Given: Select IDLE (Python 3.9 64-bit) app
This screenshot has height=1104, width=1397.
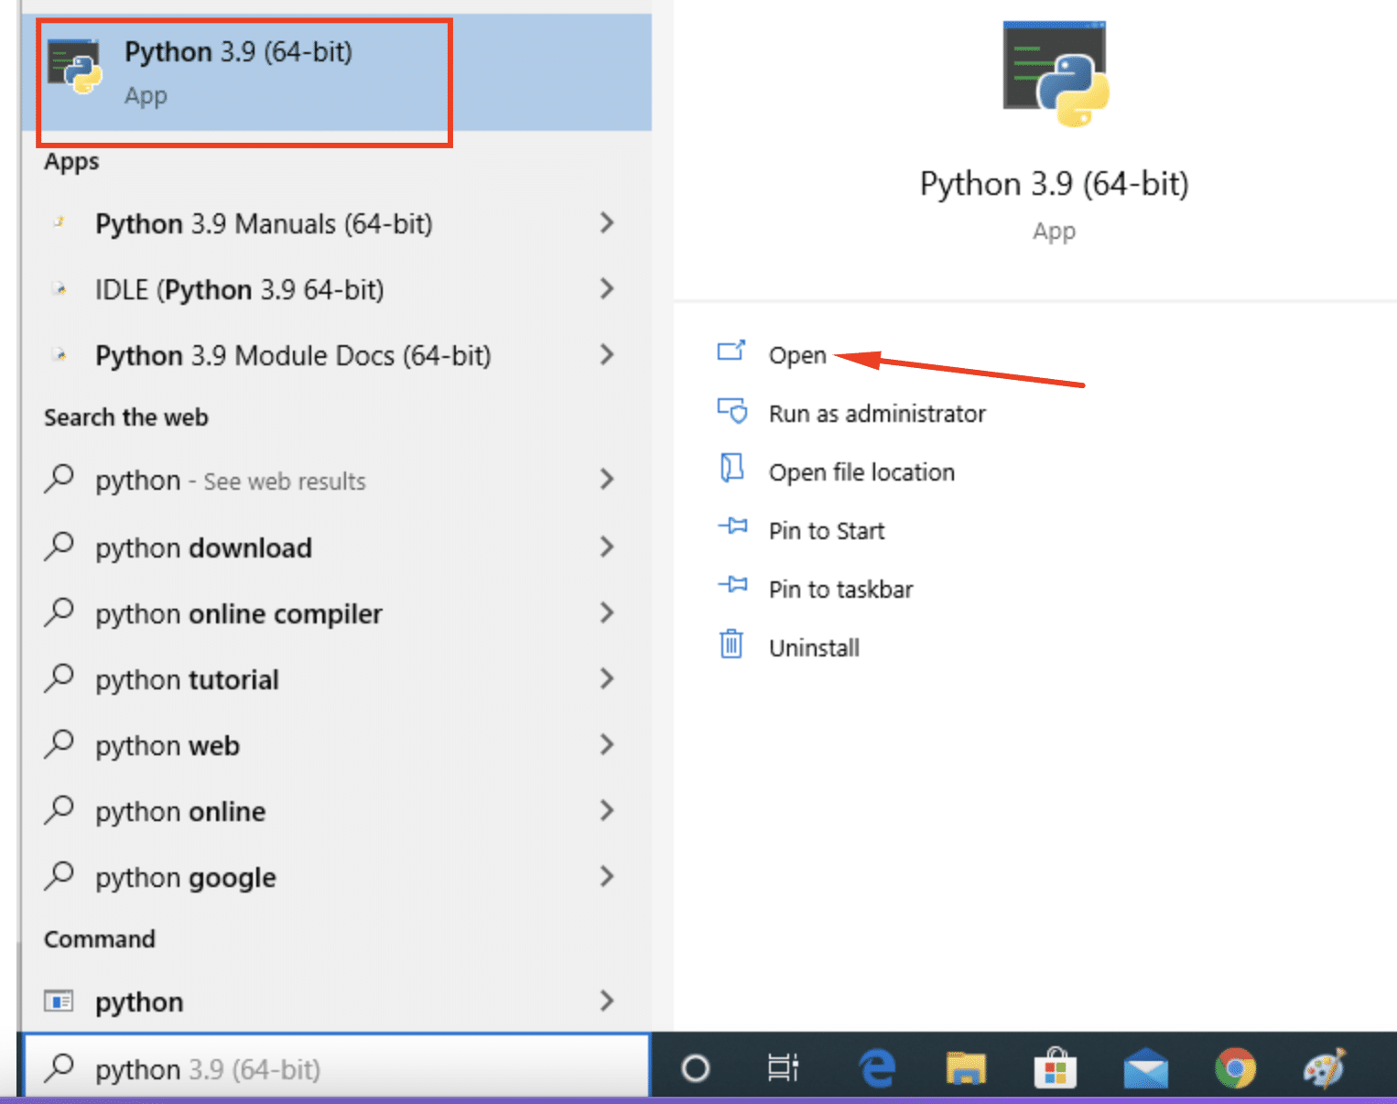Looking at the screenshot, I should coord(336,289).
